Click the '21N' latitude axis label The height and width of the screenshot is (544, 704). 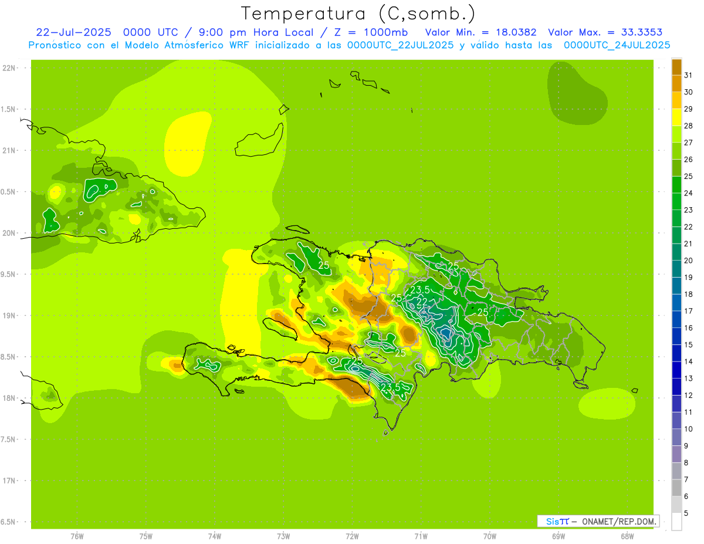[x=9, y=150]
